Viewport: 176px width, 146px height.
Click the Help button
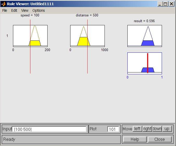(x=135, y=139)
